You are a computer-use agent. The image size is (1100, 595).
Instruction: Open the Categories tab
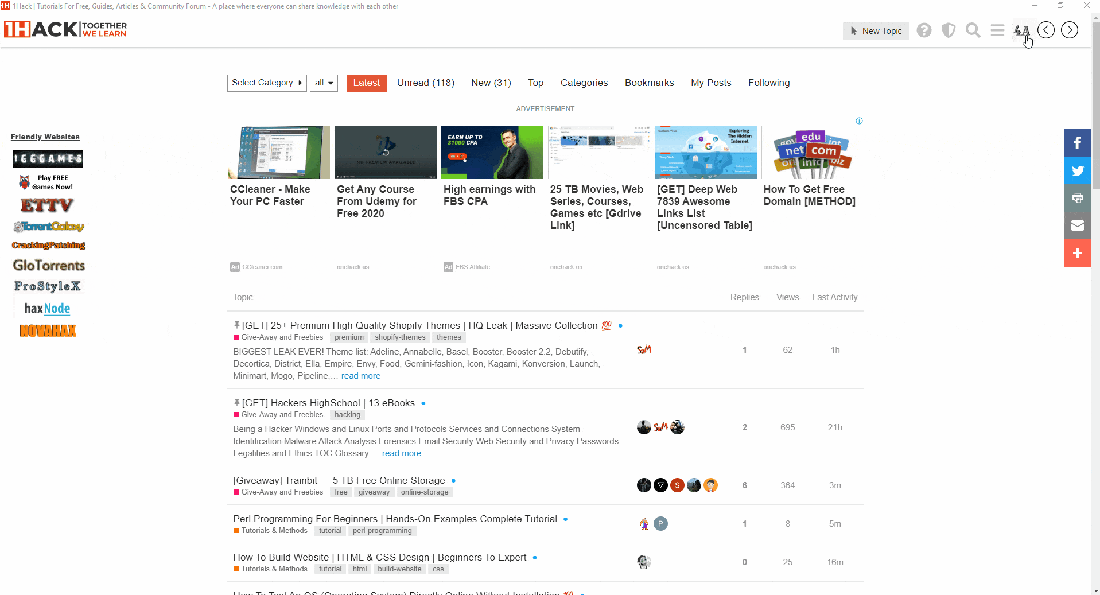pyautogui.click(x=584, y=83)
